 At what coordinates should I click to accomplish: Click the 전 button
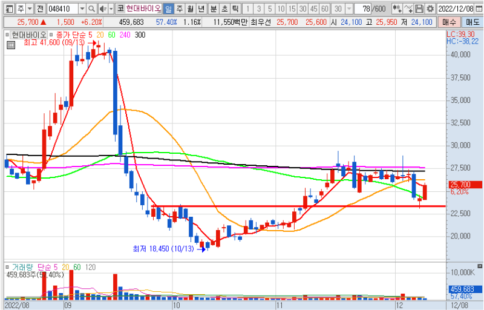41,8
